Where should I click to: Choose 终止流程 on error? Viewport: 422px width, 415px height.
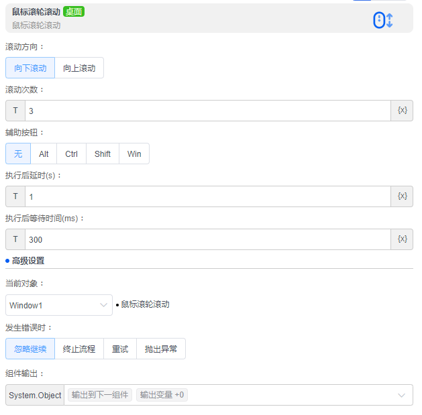point(79,349)
